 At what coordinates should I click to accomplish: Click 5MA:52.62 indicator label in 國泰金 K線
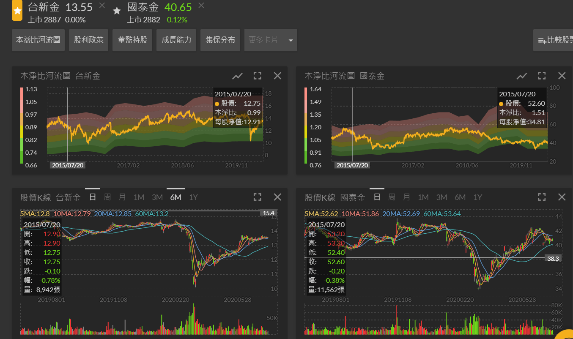[x=321, y=214]
